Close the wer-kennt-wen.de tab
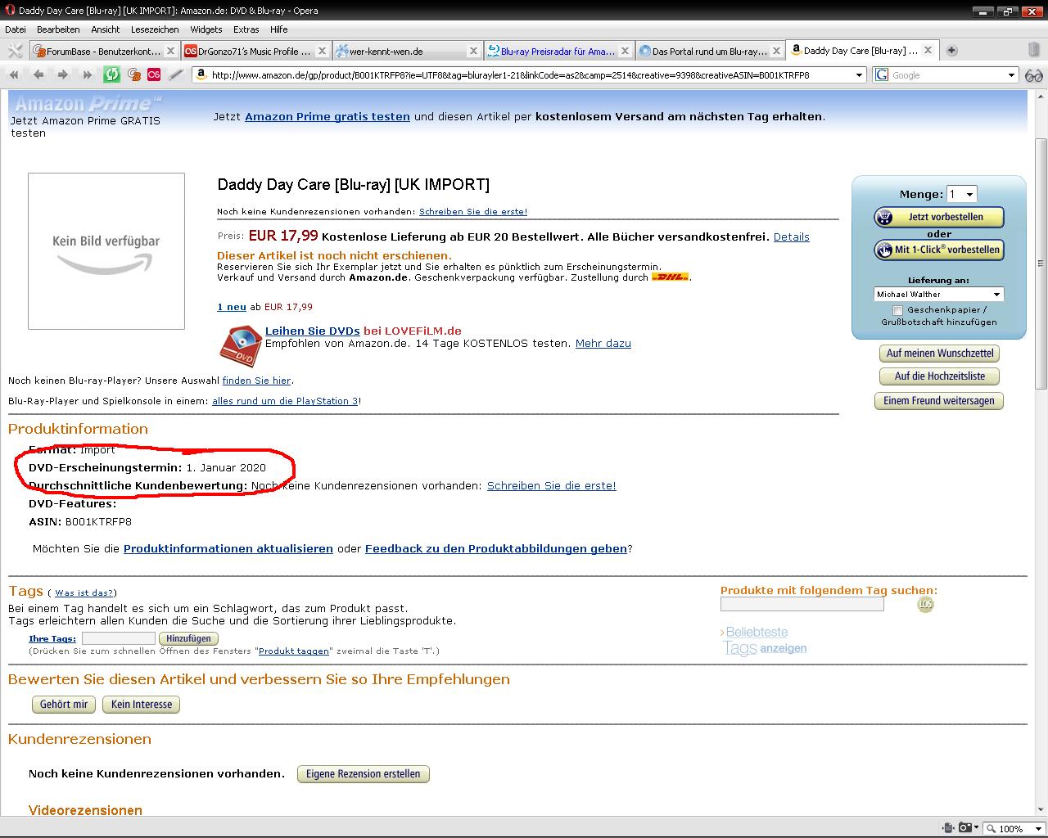Screen dimensions: 1048x838 [473, 51]
